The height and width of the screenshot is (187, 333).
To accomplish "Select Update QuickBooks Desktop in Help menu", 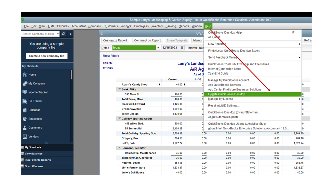I will (228, 94).
